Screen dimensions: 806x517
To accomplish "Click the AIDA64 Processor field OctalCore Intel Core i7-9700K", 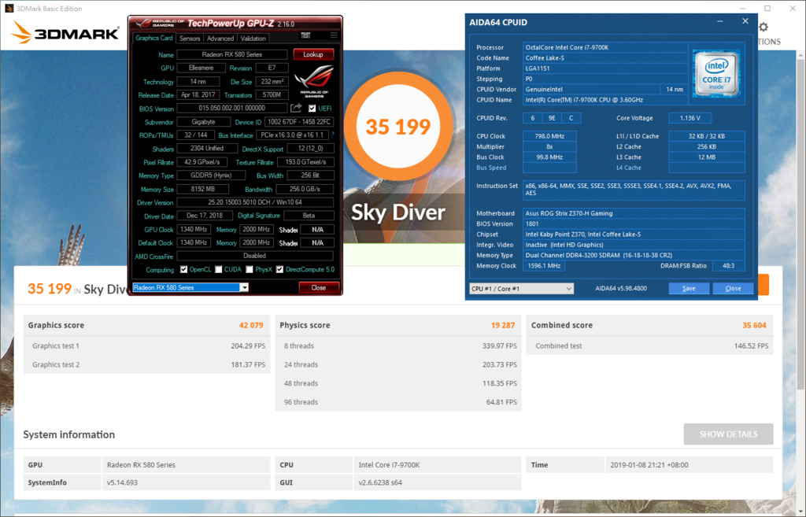I will pos(605,47).
